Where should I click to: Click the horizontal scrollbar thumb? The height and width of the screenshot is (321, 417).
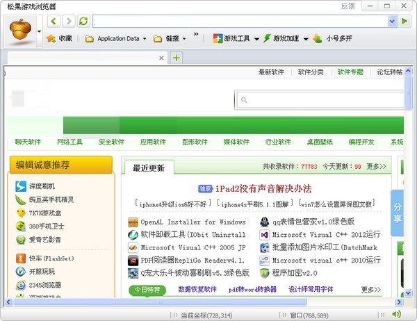(160, 302)
